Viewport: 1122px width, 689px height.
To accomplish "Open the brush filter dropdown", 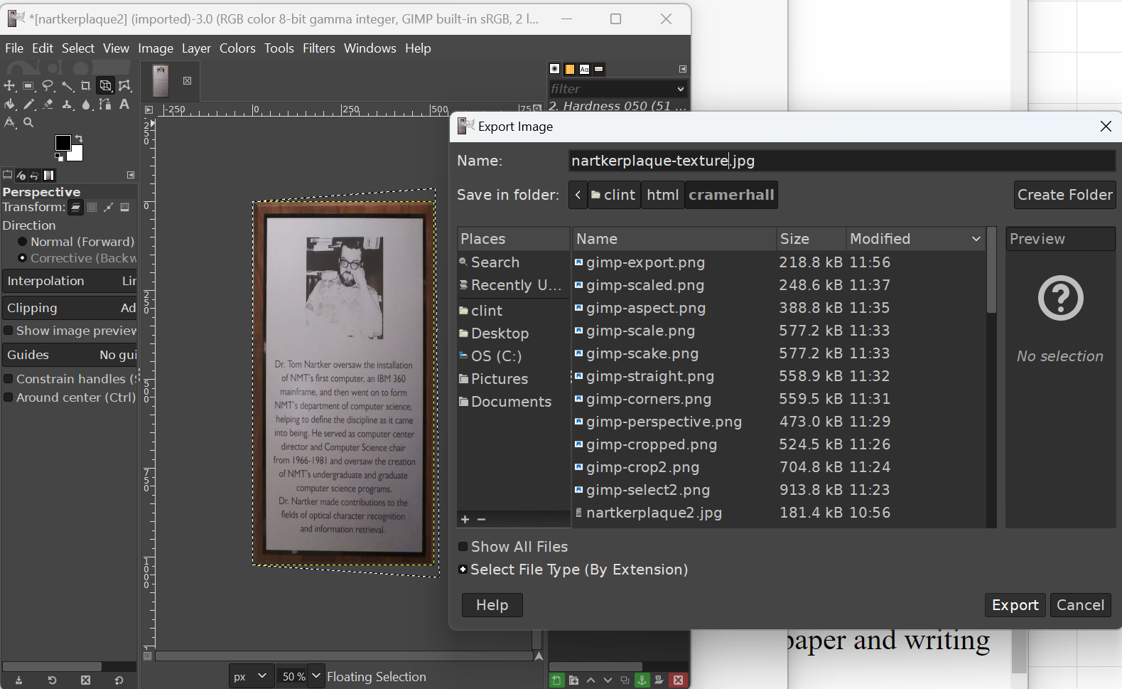I will pyautogui.click(x=680, y=89).
